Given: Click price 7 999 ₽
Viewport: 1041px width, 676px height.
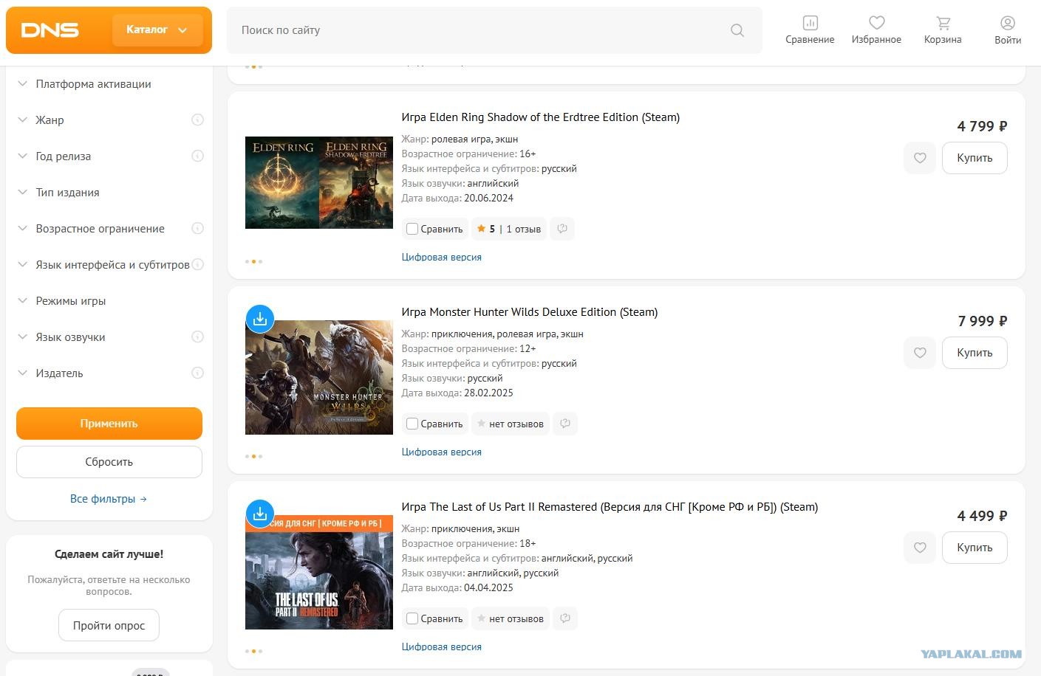Looking at the screenshot, I should pyautogui.click(x=983, y=321).
